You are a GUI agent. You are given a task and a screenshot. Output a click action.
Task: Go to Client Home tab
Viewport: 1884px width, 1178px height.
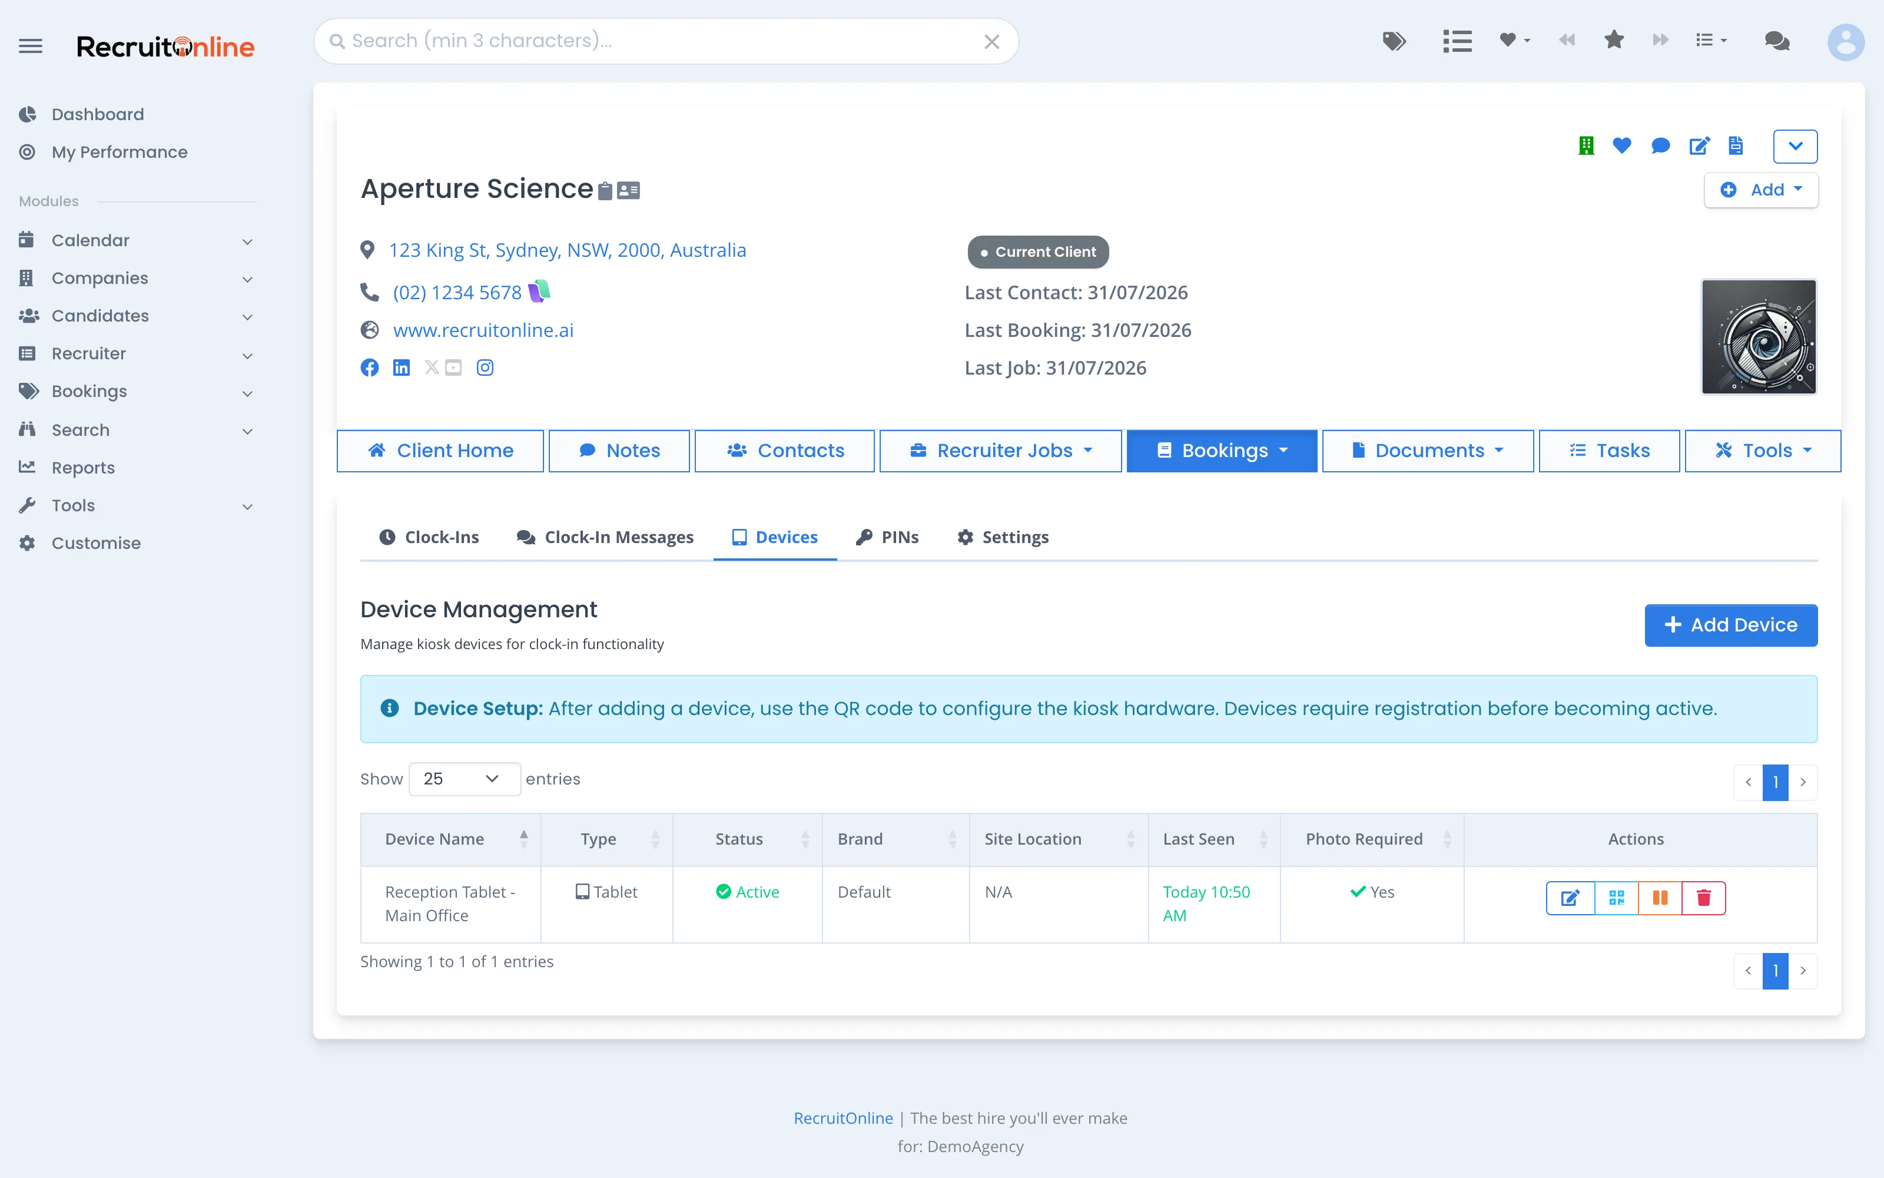440,451
